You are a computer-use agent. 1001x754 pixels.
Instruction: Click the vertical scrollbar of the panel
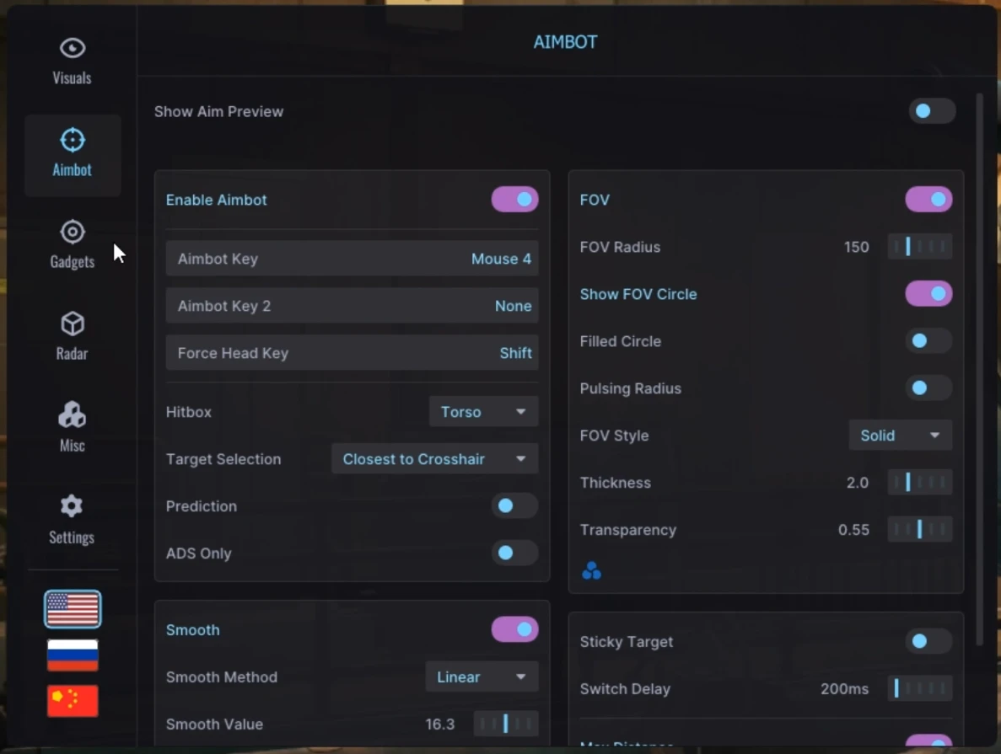coord(979,370)
